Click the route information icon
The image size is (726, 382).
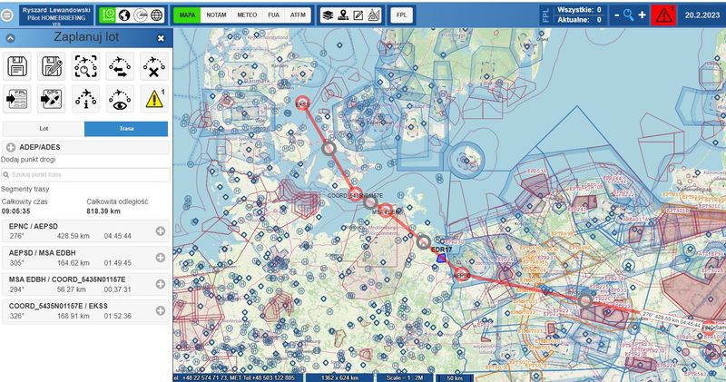[x=86, y=98]
